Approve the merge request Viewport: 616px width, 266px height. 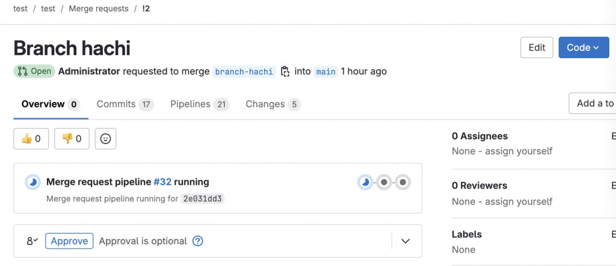69,241
